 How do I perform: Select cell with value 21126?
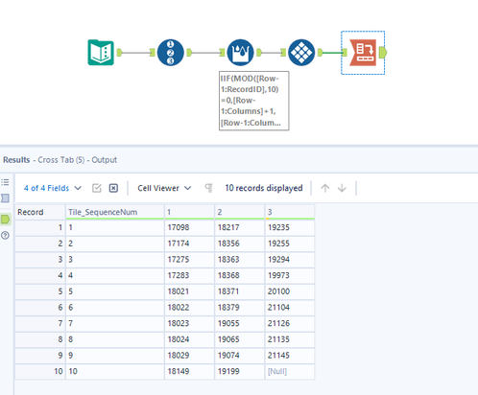[290, 323]
